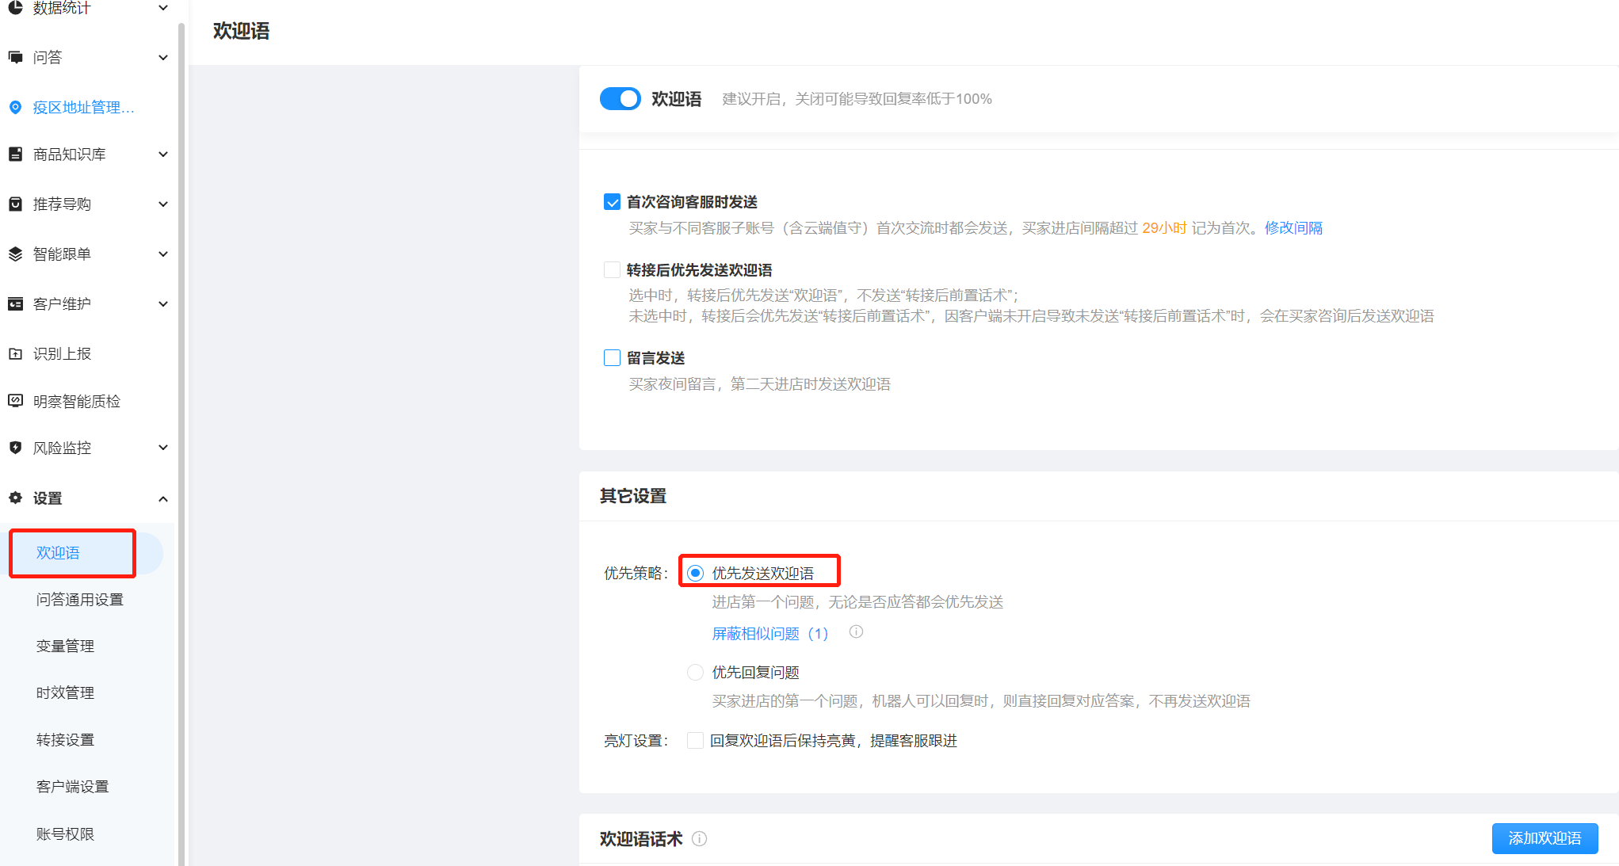Open 转接设置 submenu item

[x=65, y=740]
